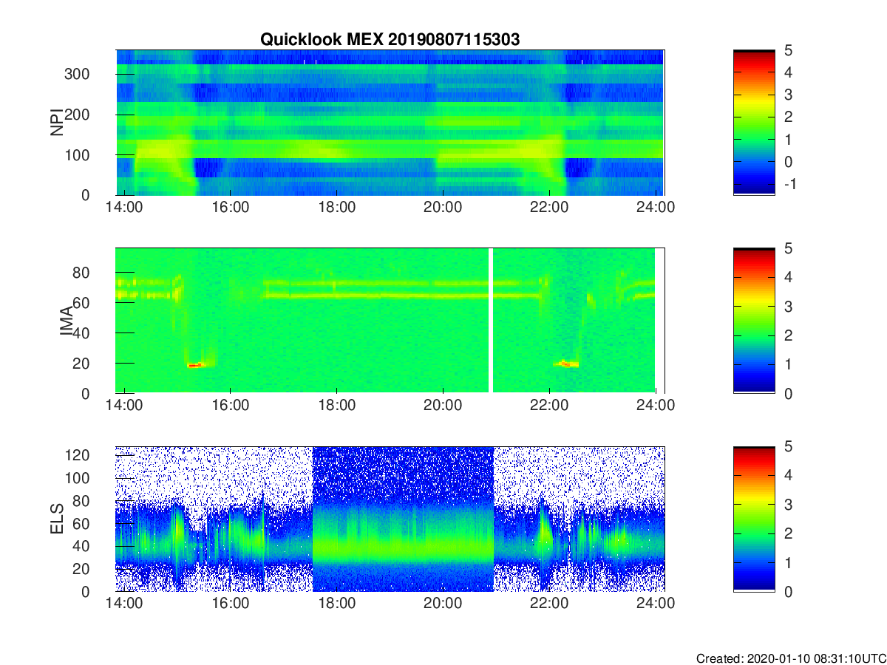Click the 0 label on ELS colorbar

(x=787, y=591)
